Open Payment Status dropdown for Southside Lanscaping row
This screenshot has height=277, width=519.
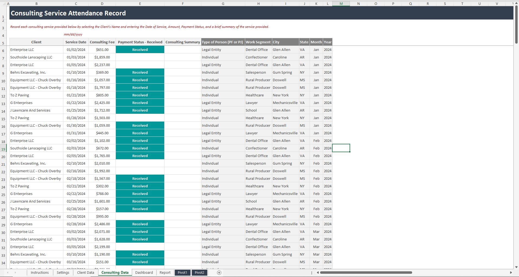(140, 57)
